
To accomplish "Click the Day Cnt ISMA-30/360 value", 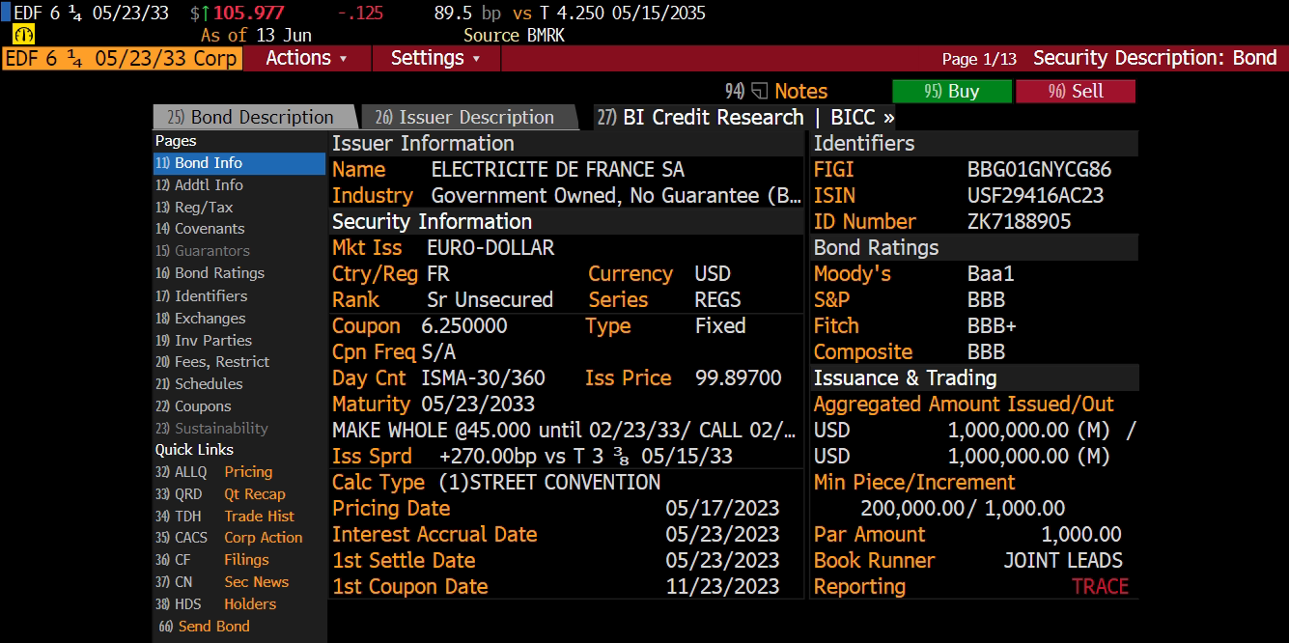I will (x=483, y=378).
